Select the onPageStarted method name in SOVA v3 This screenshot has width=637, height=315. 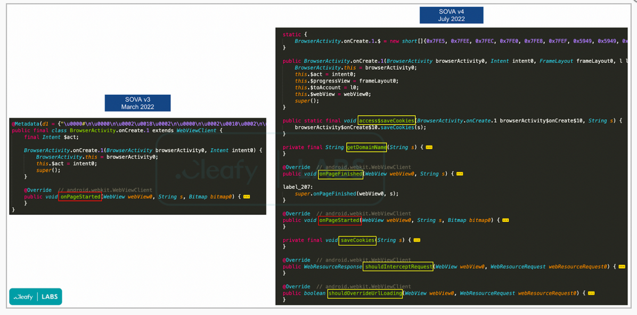(80, 197)
